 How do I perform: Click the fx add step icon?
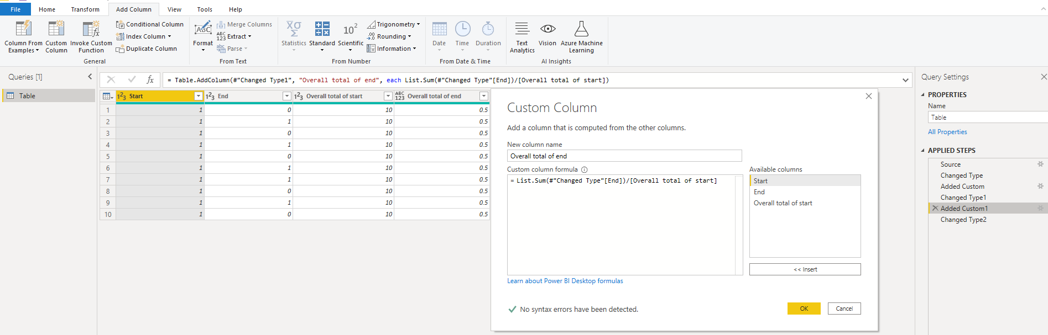(150, 79)
